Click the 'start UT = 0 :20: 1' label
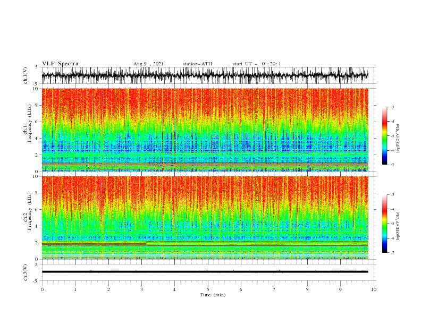This screenshot has height=325, width=421. (x=257, y=64)
